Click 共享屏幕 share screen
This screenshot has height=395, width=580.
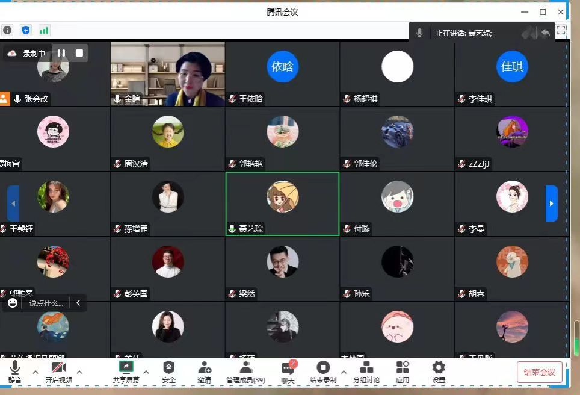126,372
